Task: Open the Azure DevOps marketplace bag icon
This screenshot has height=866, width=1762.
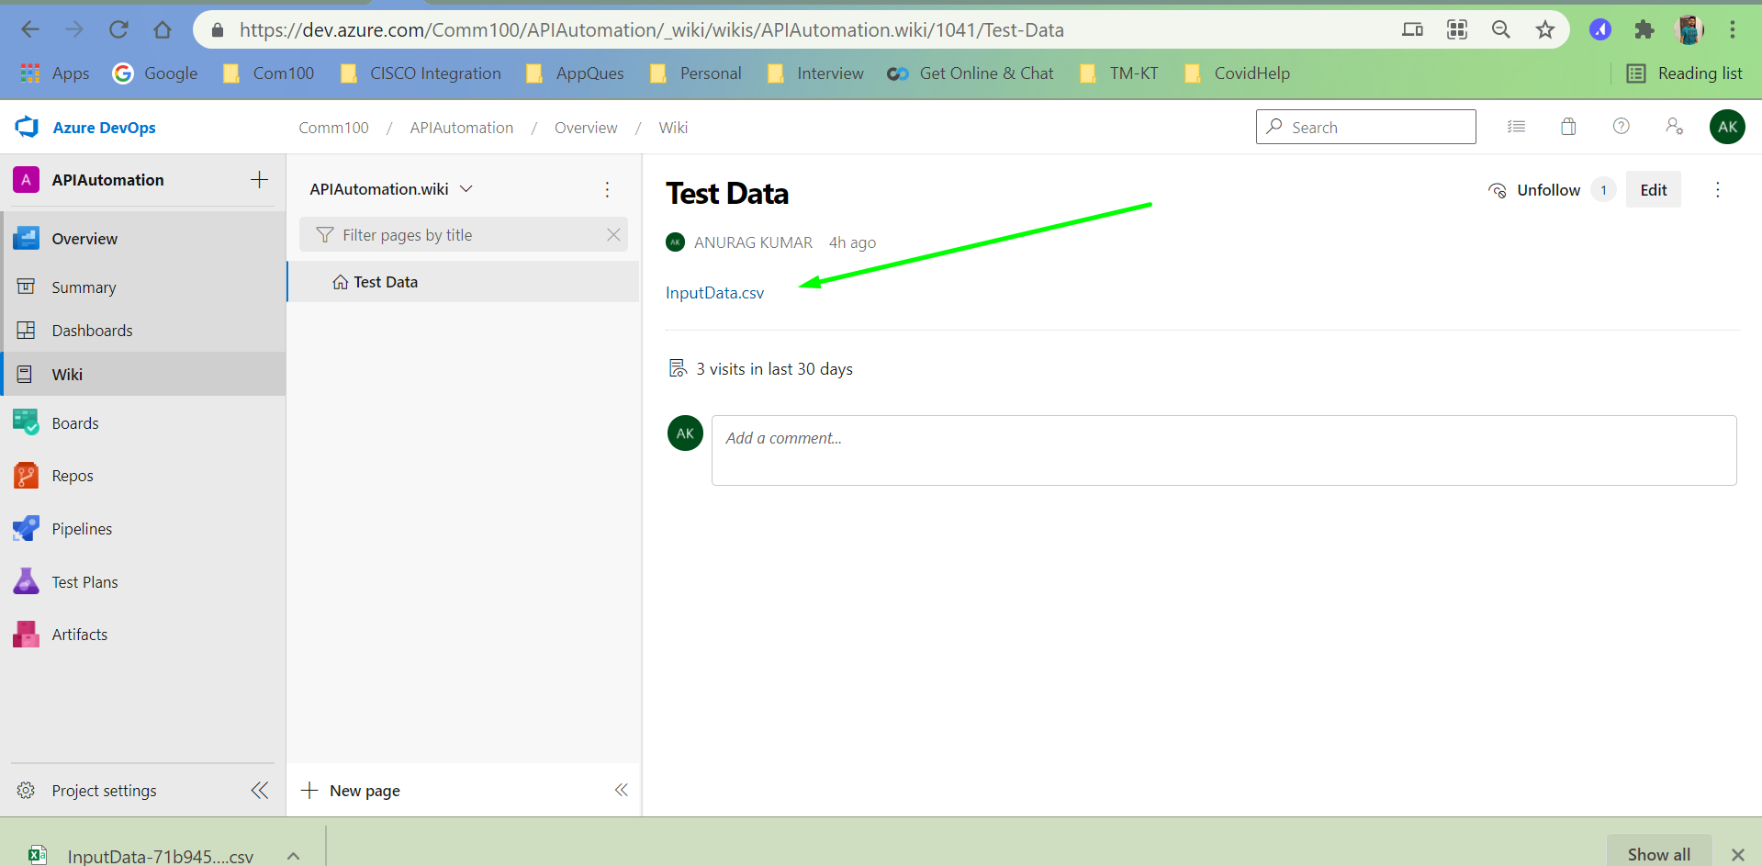Action: (1567, 126)
